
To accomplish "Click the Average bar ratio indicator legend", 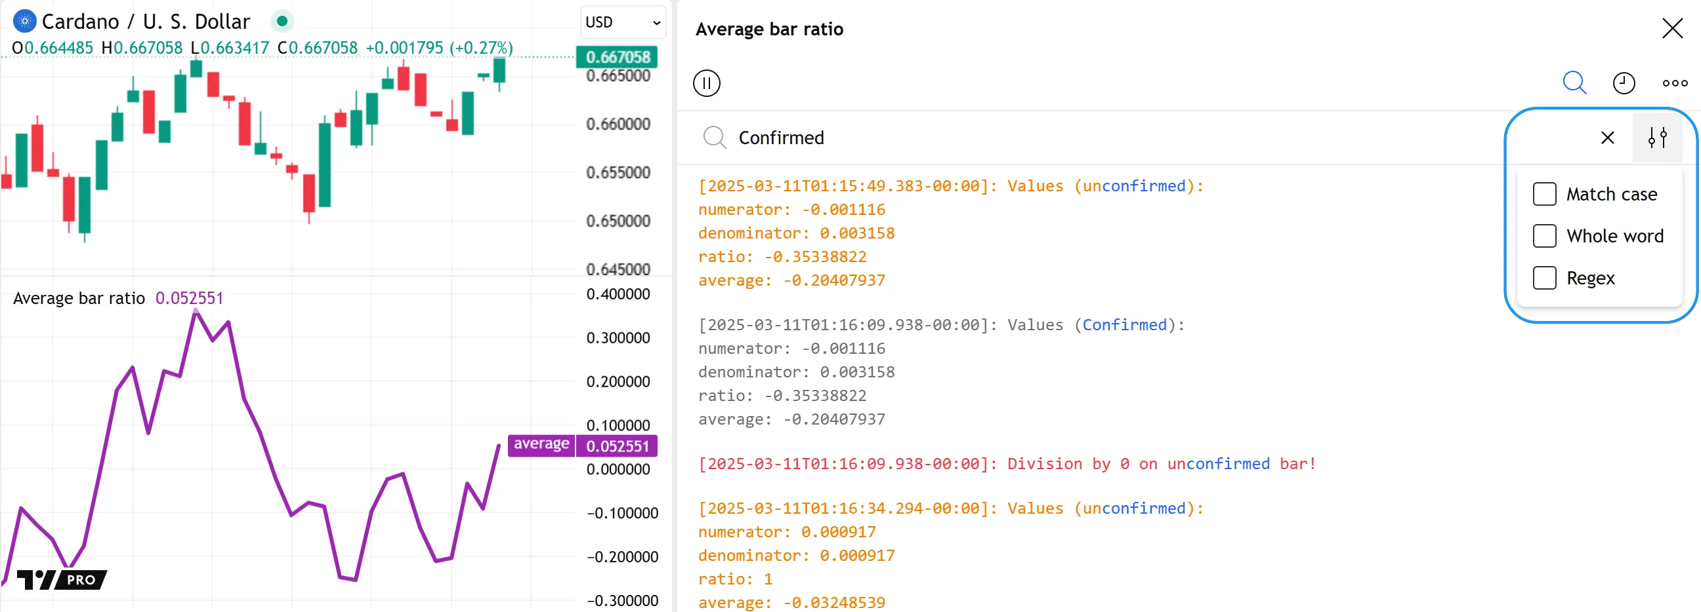I will [x=79, y=298].
